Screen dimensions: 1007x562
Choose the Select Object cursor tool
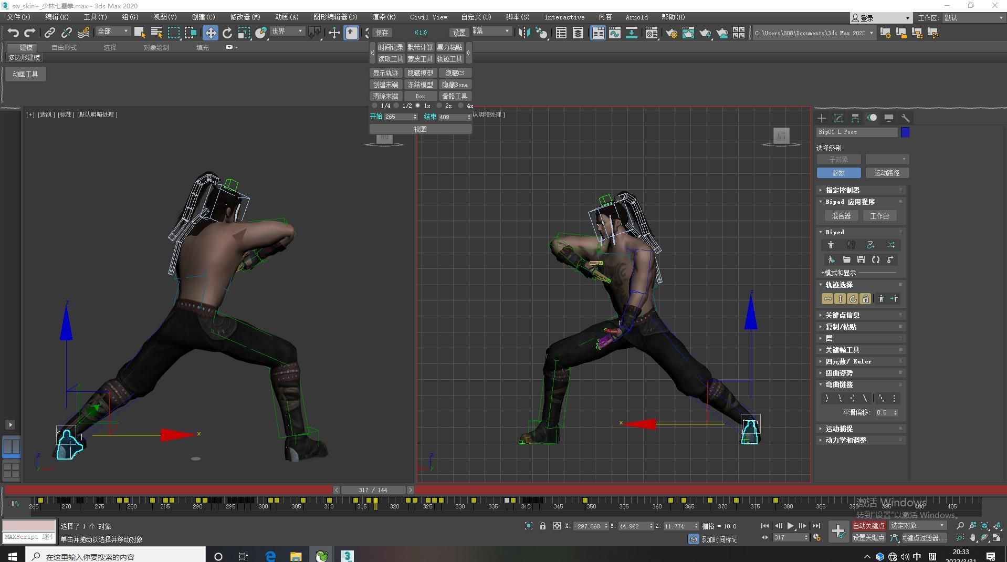coord(139,33)
